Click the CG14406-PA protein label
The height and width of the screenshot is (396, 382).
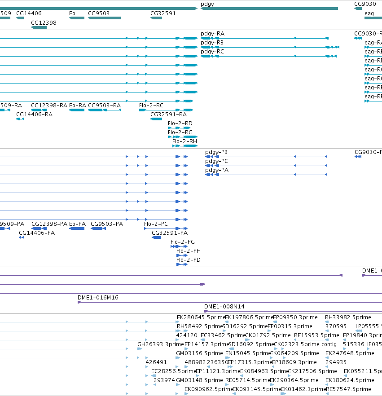click(x=37, y=233)
